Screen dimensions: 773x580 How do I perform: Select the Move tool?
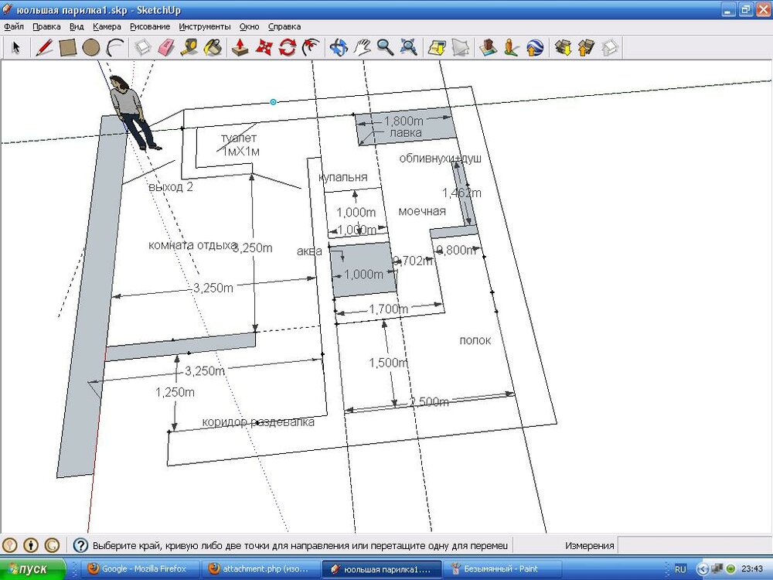coord(264,47)
